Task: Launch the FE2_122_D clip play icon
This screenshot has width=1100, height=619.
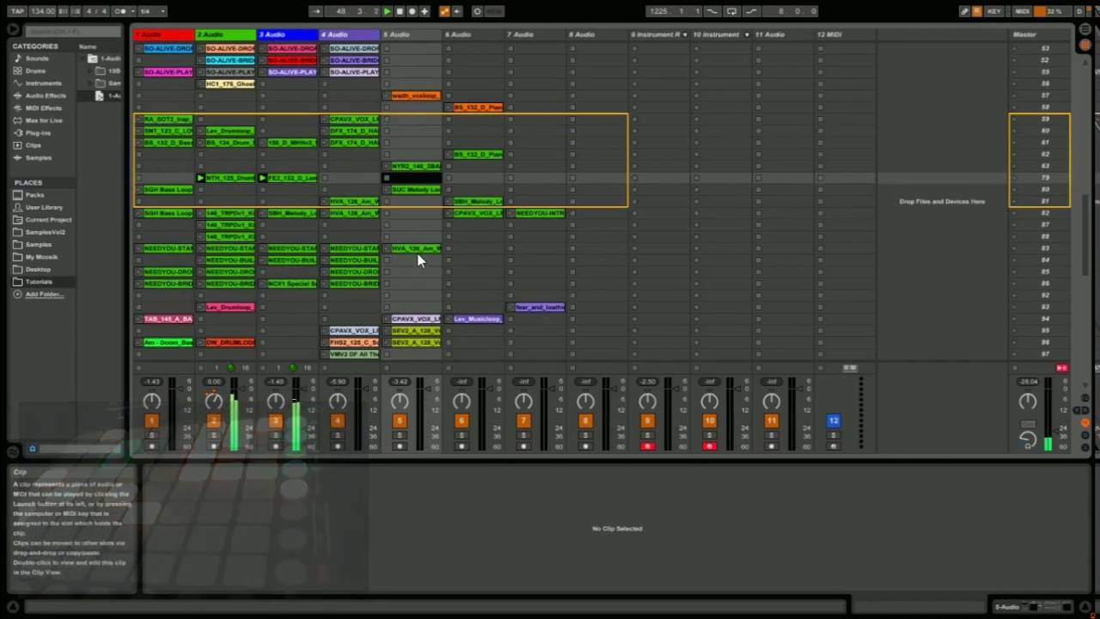Action: [x=262, y=178]
